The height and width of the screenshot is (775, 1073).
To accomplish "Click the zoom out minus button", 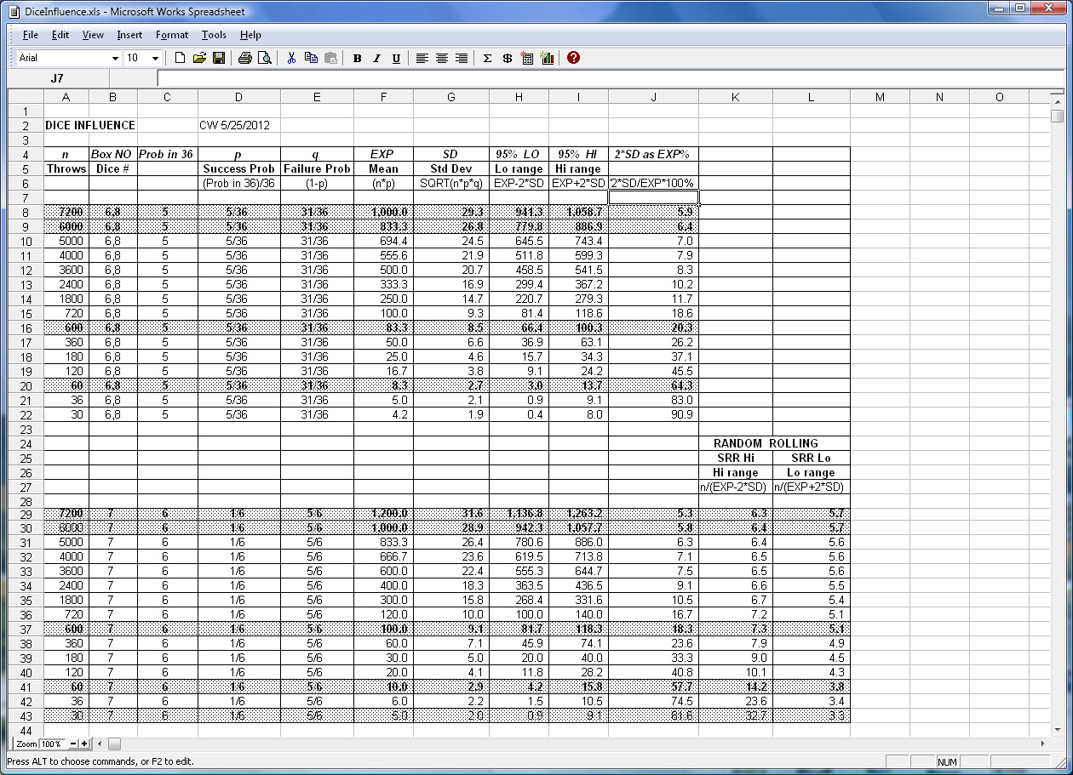I will [73, 744].
